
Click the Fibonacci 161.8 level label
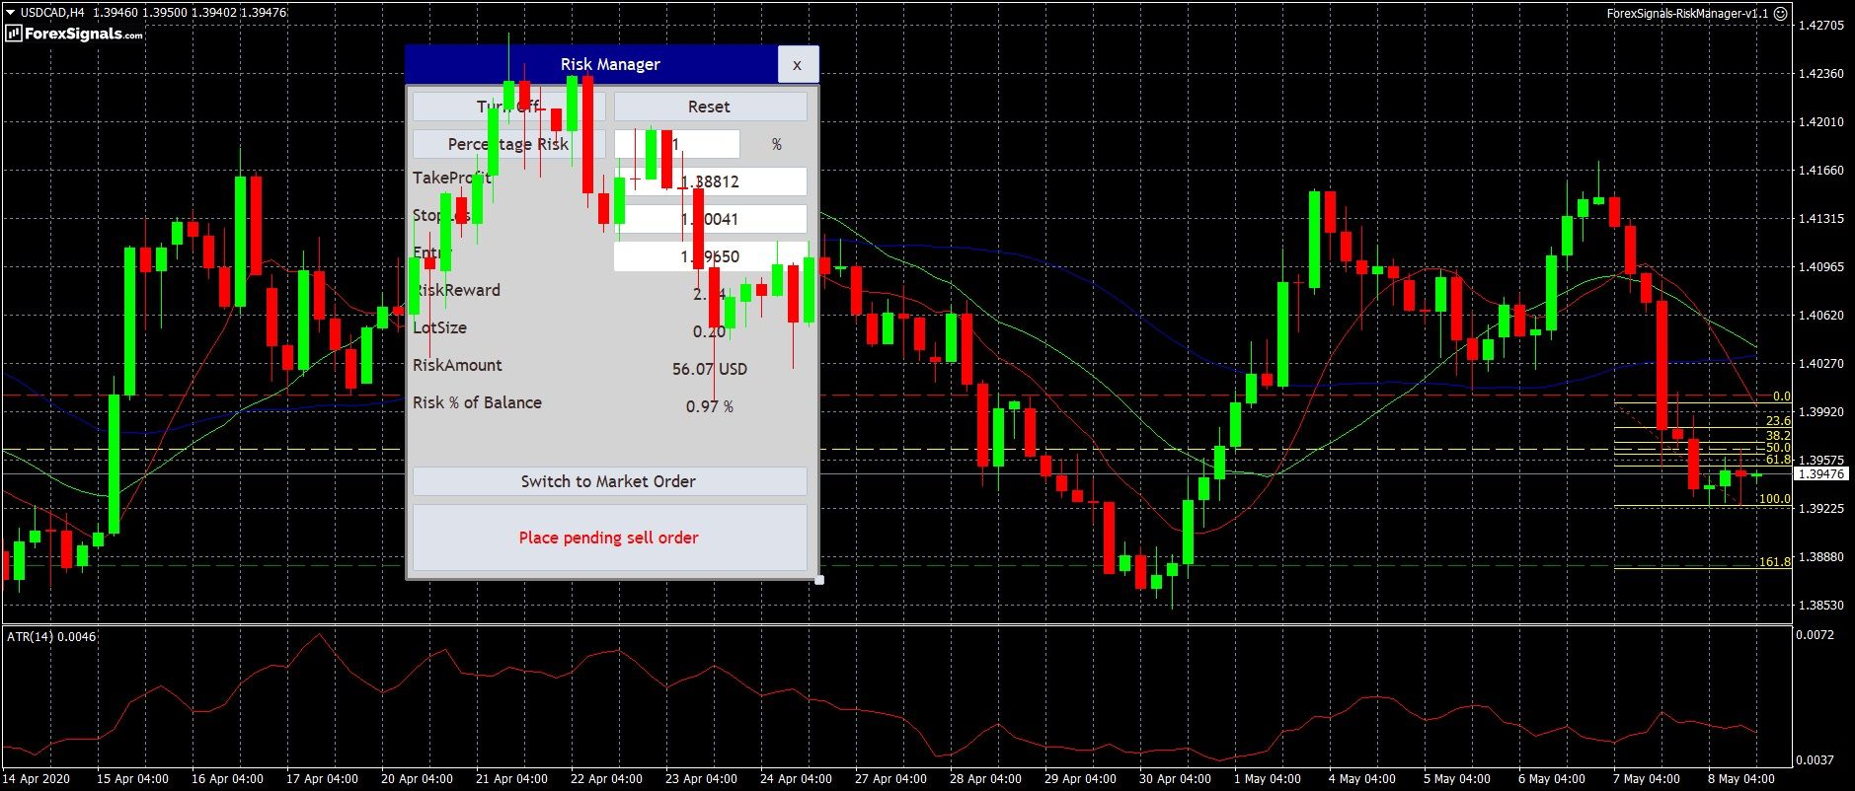[1775, 562]
